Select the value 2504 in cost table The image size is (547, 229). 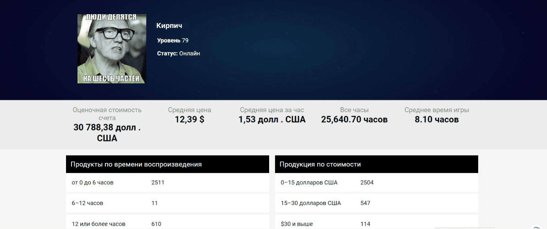point(367,182)
